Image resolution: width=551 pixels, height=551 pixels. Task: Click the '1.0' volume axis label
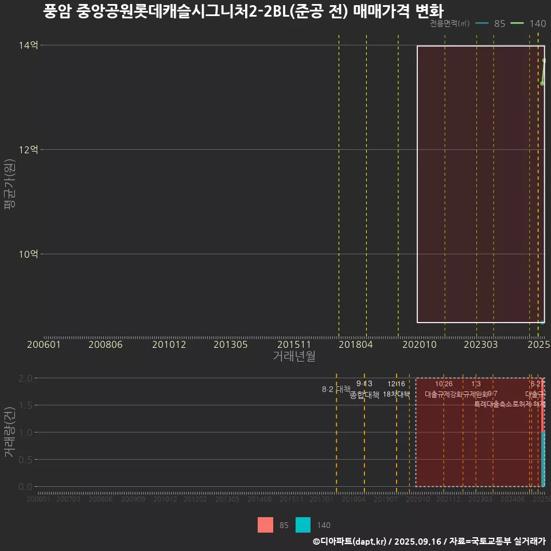pyautogui.click(x=25, y=433)
